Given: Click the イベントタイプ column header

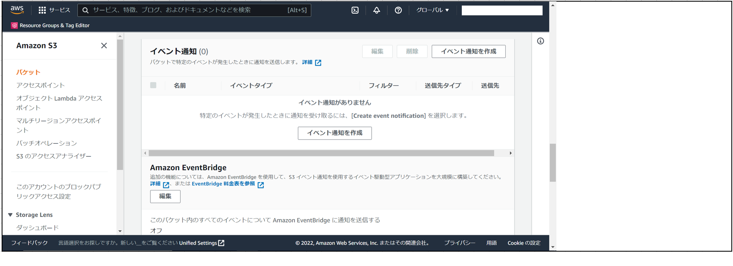Looking at the screenshot, I should tap(251, 85).
